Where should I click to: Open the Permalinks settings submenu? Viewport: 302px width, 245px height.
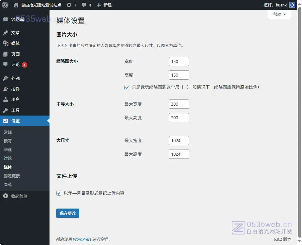point(12,176)
